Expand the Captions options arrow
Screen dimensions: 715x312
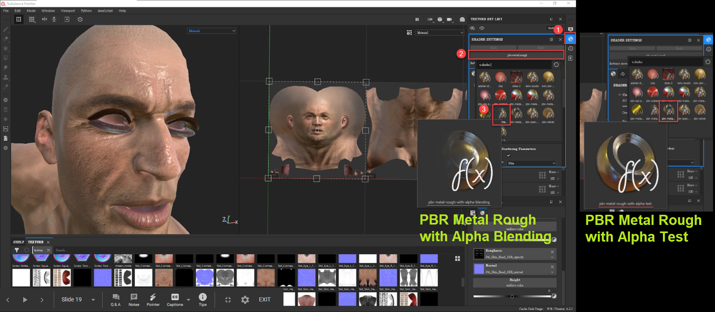(189, 300)
